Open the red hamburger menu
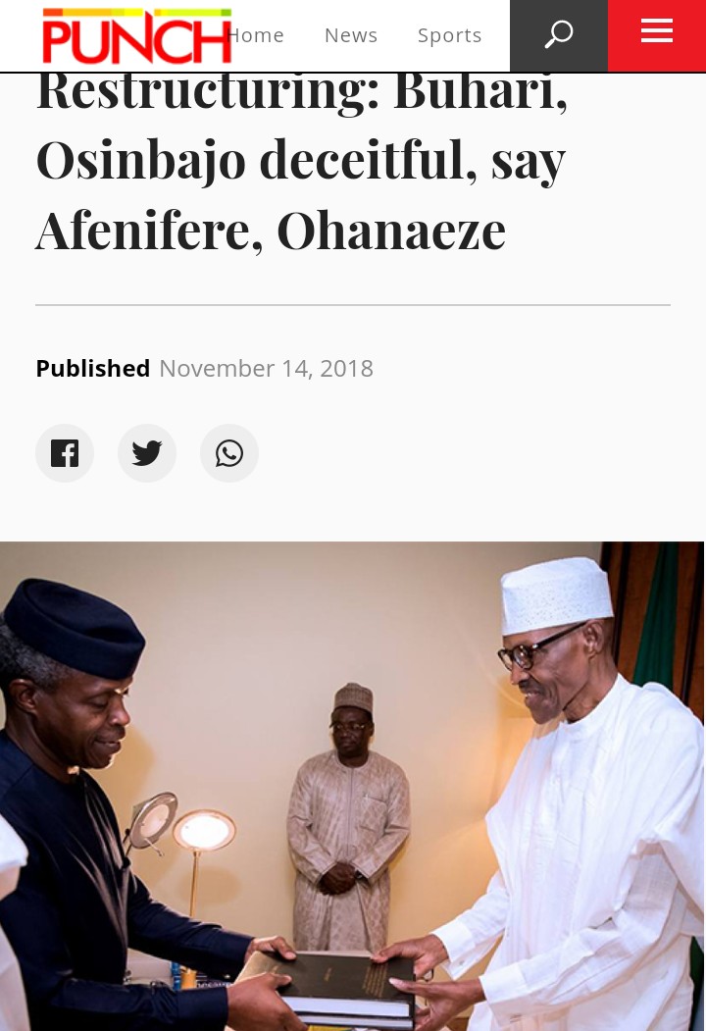The width and height of the screenshot is (706, 1031). (x=656, y=32)
